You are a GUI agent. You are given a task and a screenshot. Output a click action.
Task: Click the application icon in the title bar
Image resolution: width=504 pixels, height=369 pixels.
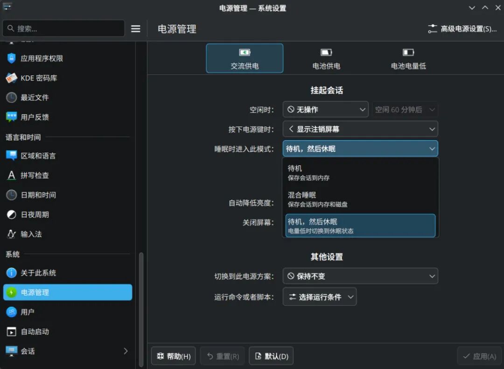click(7, 7)
